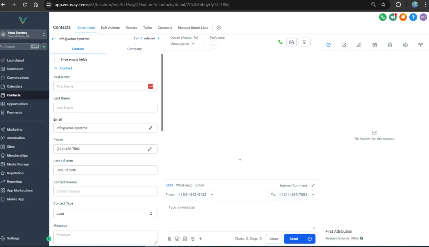Screen dimensions: 429x247
Task: Go back with the left arrow
Action: 54,39
